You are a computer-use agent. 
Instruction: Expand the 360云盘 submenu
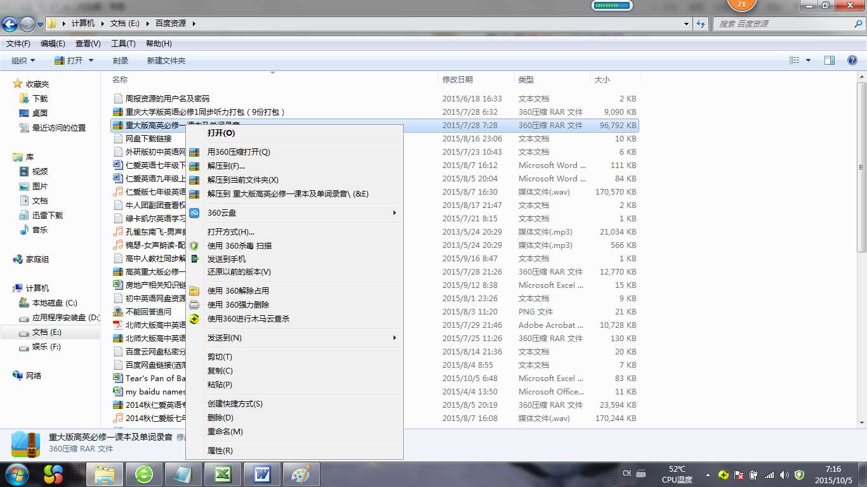pyautogui.click(x=395, y=213)
